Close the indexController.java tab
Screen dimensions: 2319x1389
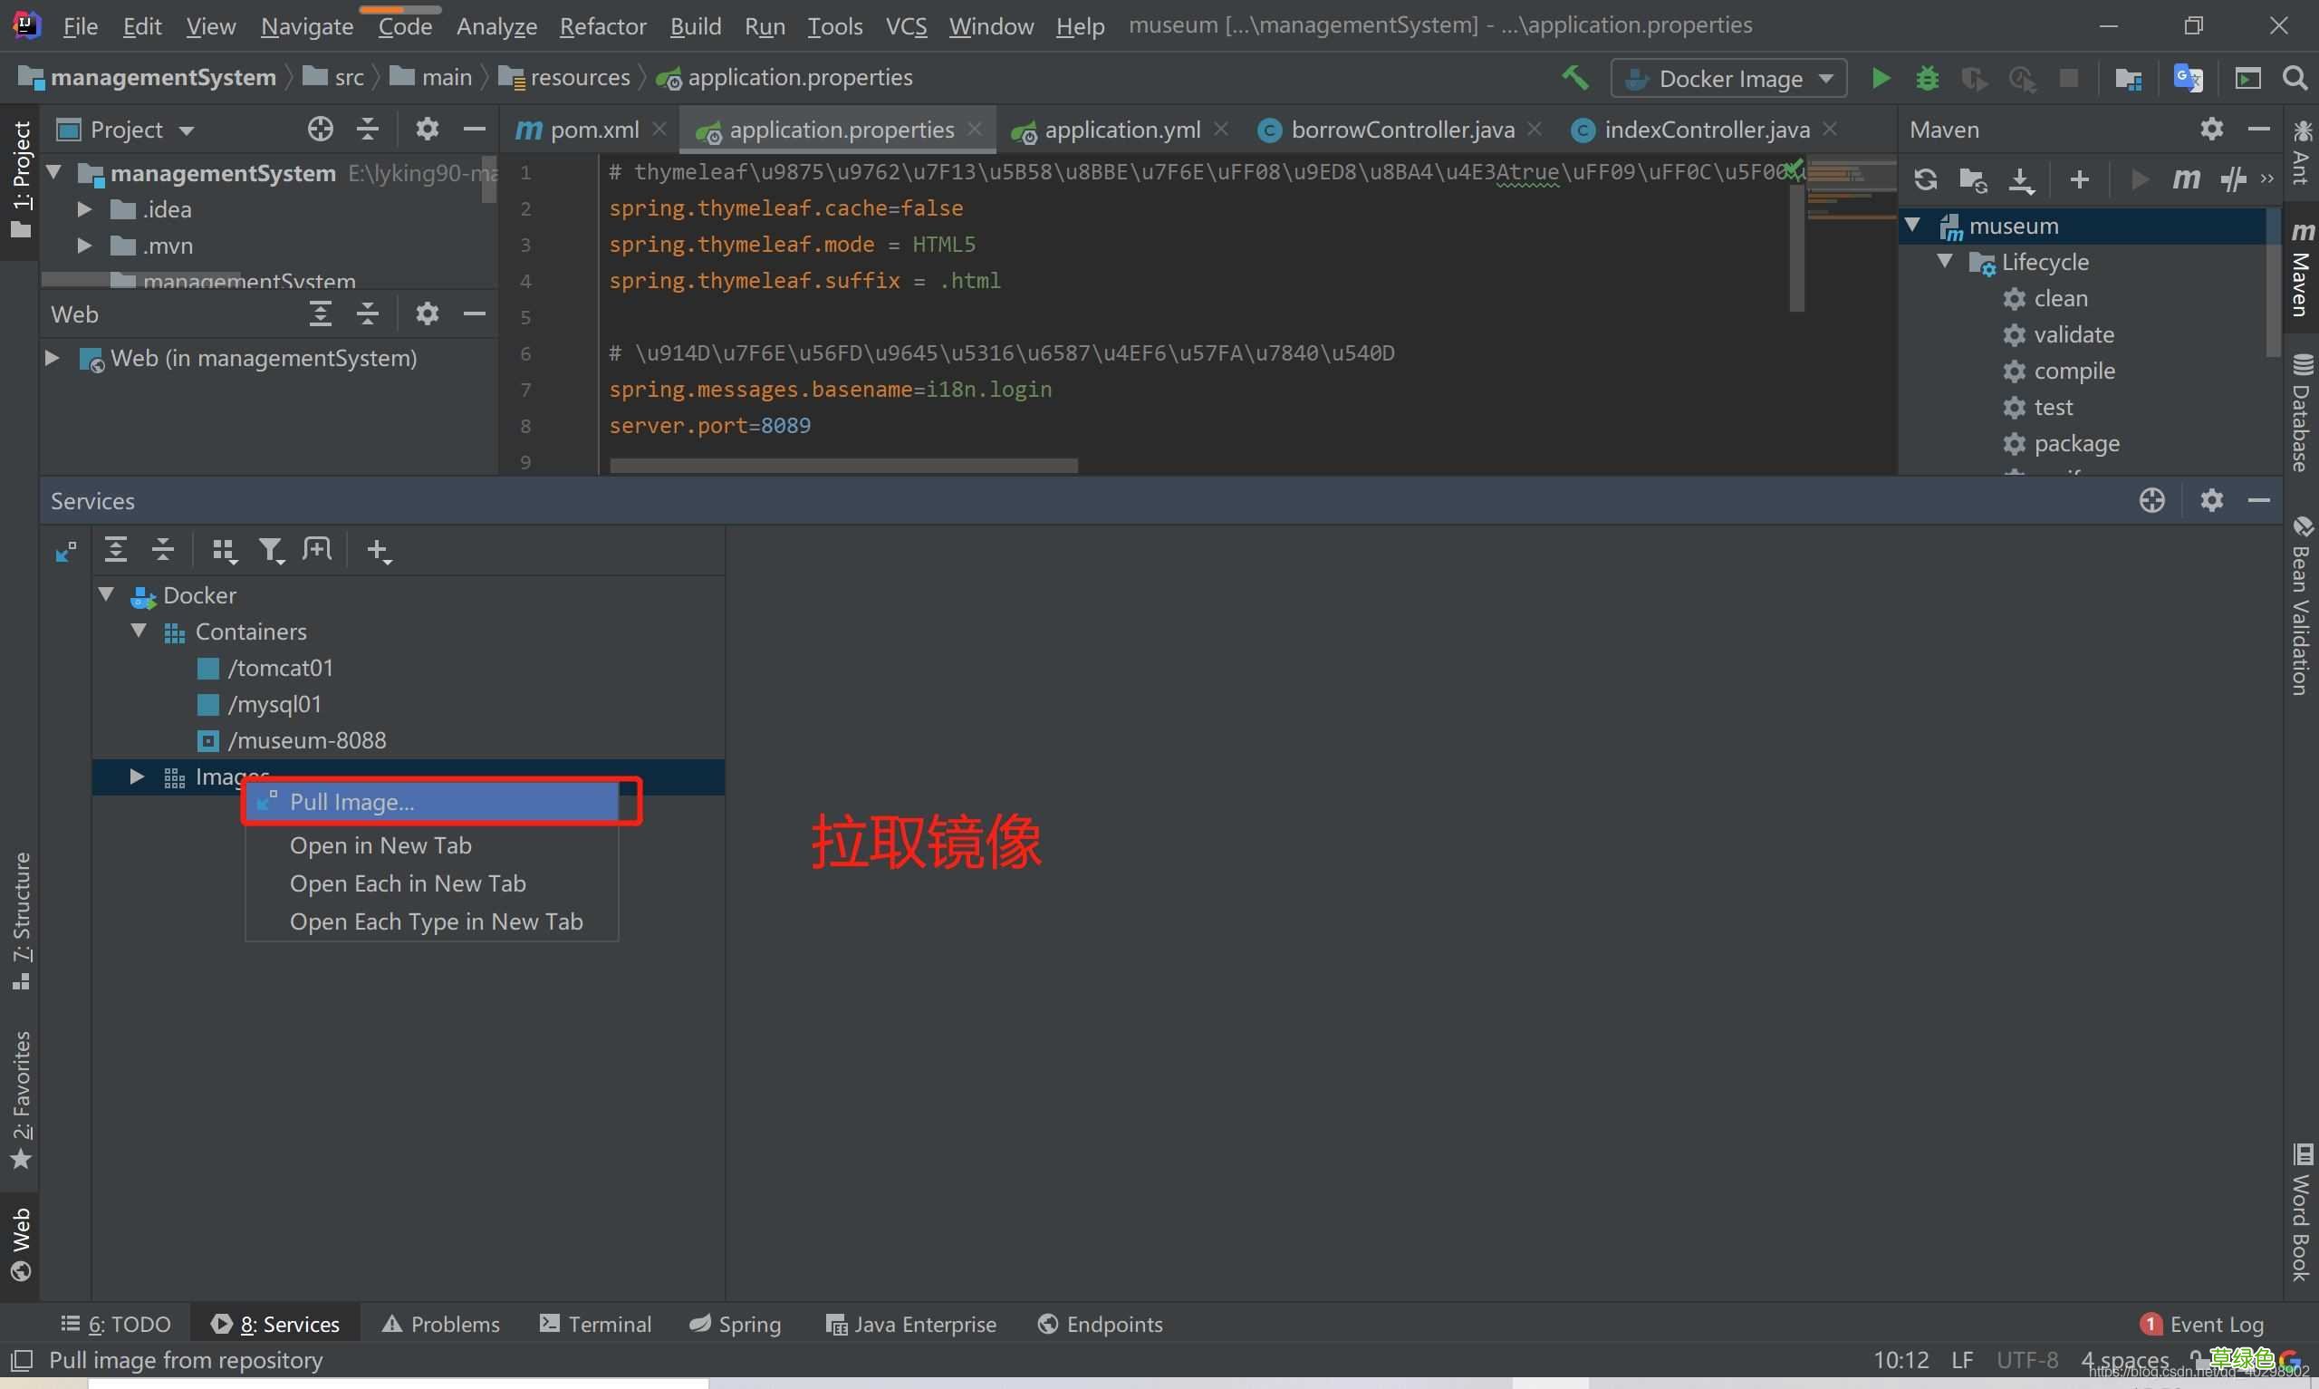click(1831, 130)
